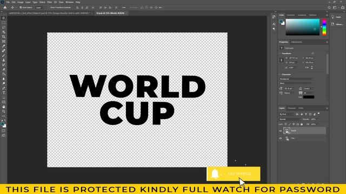The width and height of the screenshot is (346, 194).
Task: Collapse the Character section in Properties
Action: 280,74
